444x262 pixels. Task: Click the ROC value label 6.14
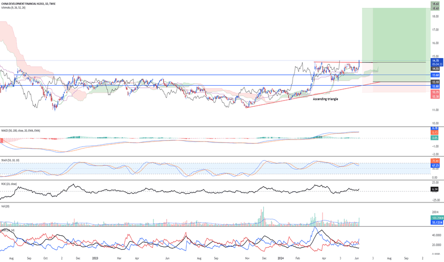click(435, 189)
